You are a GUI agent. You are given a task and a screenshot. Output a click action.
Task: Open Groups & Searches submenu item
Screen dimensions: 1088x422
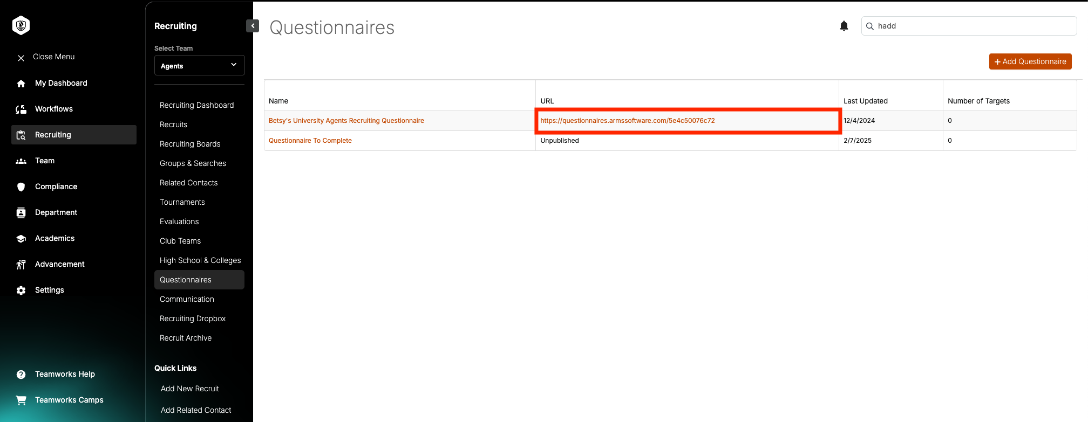(193, 163)
